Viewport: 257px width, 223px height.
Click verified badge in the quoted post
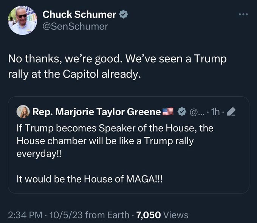point(181,112)
